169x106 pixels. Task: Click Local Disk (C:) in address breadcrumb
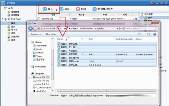(53, 28)
